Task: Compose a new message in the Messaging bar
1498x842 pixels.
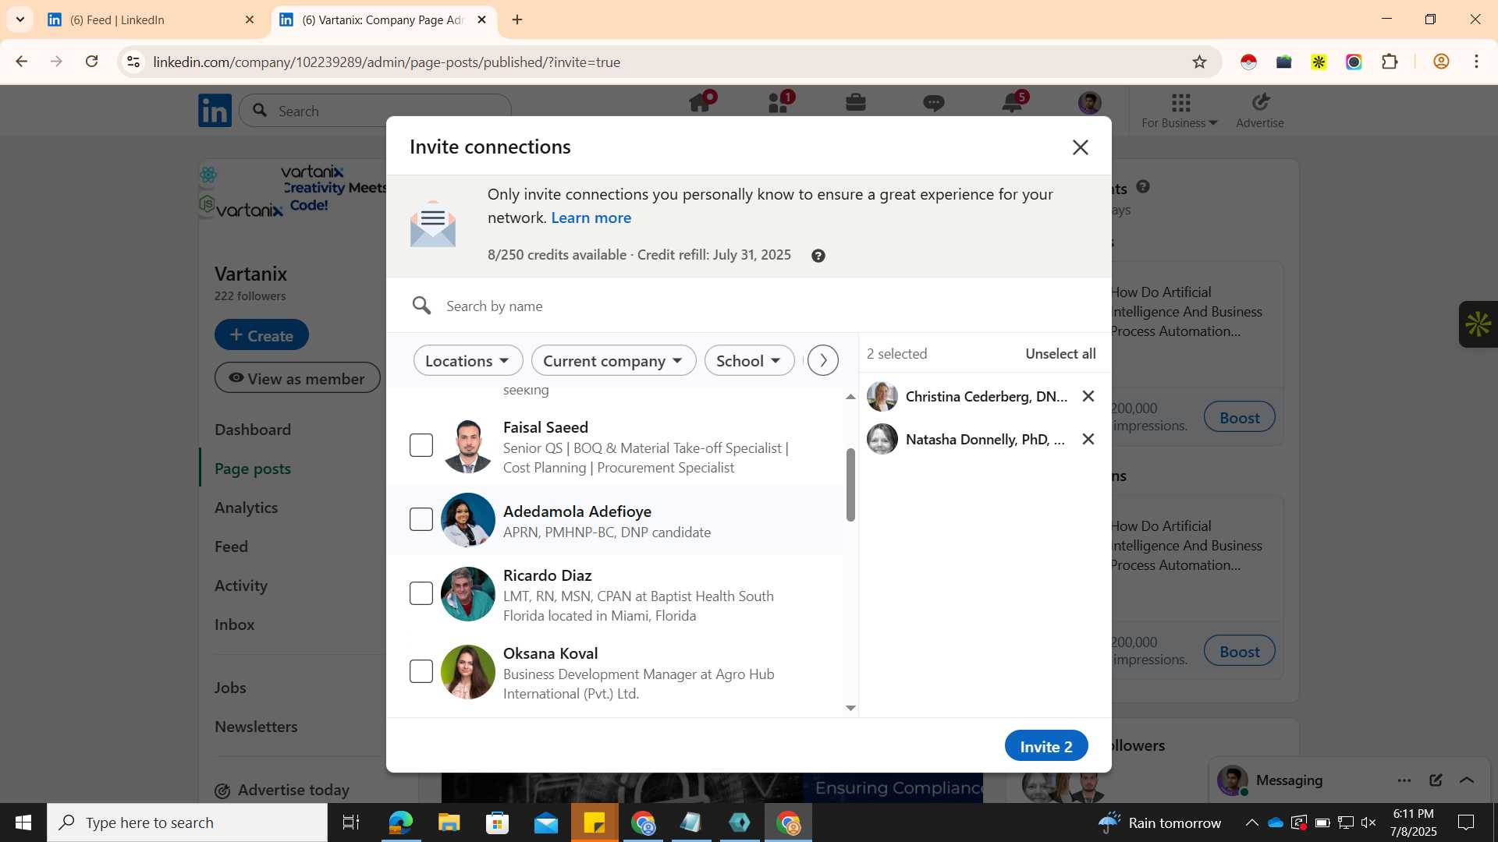Action: [1436, 780]
